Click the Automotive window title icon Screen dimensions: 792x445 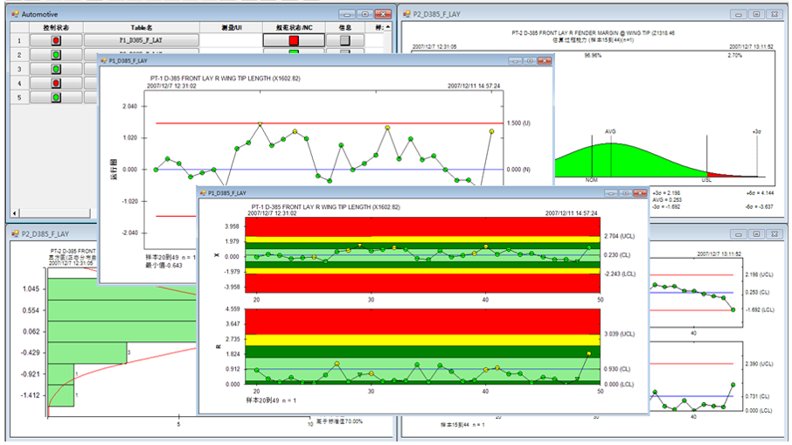tap(15, 14)
